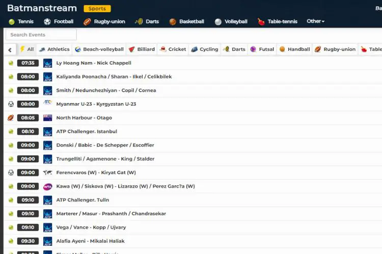This screenshot has width=382, height=254.
Task: Click the rugby ball icon in top navigation
Action: (x=87, y=22)
